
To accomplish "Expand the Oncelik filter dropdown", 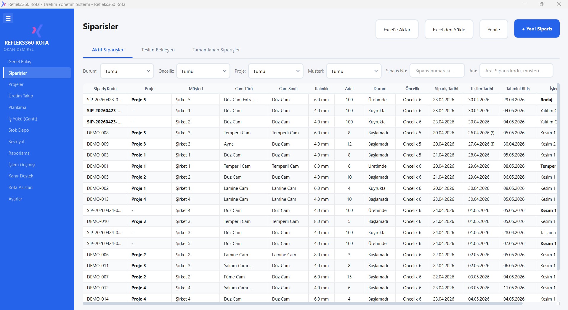I will pos(203,71).
